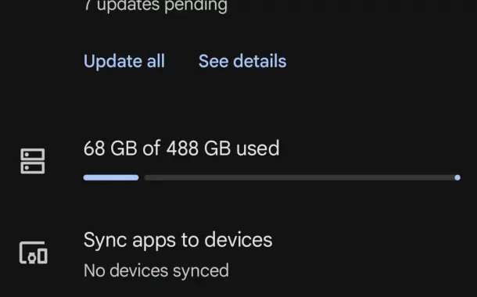Screen dimensions: 477x297
Task: Click the end dot of the storage bar
Action: click(x=457, y=177)
